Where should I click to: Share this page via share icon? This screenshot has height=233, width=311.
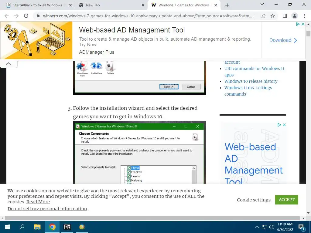[263, 16]
